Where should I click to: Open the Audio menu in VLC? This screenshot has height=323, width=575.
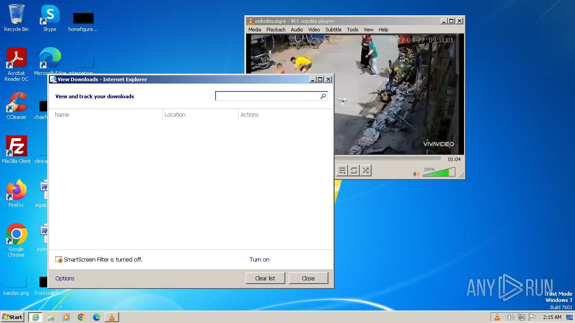click(297, 30)
